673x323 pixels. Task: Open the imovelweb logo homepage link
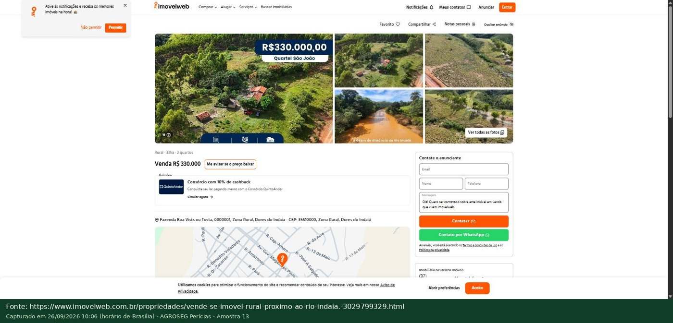(x=172, y=6)
